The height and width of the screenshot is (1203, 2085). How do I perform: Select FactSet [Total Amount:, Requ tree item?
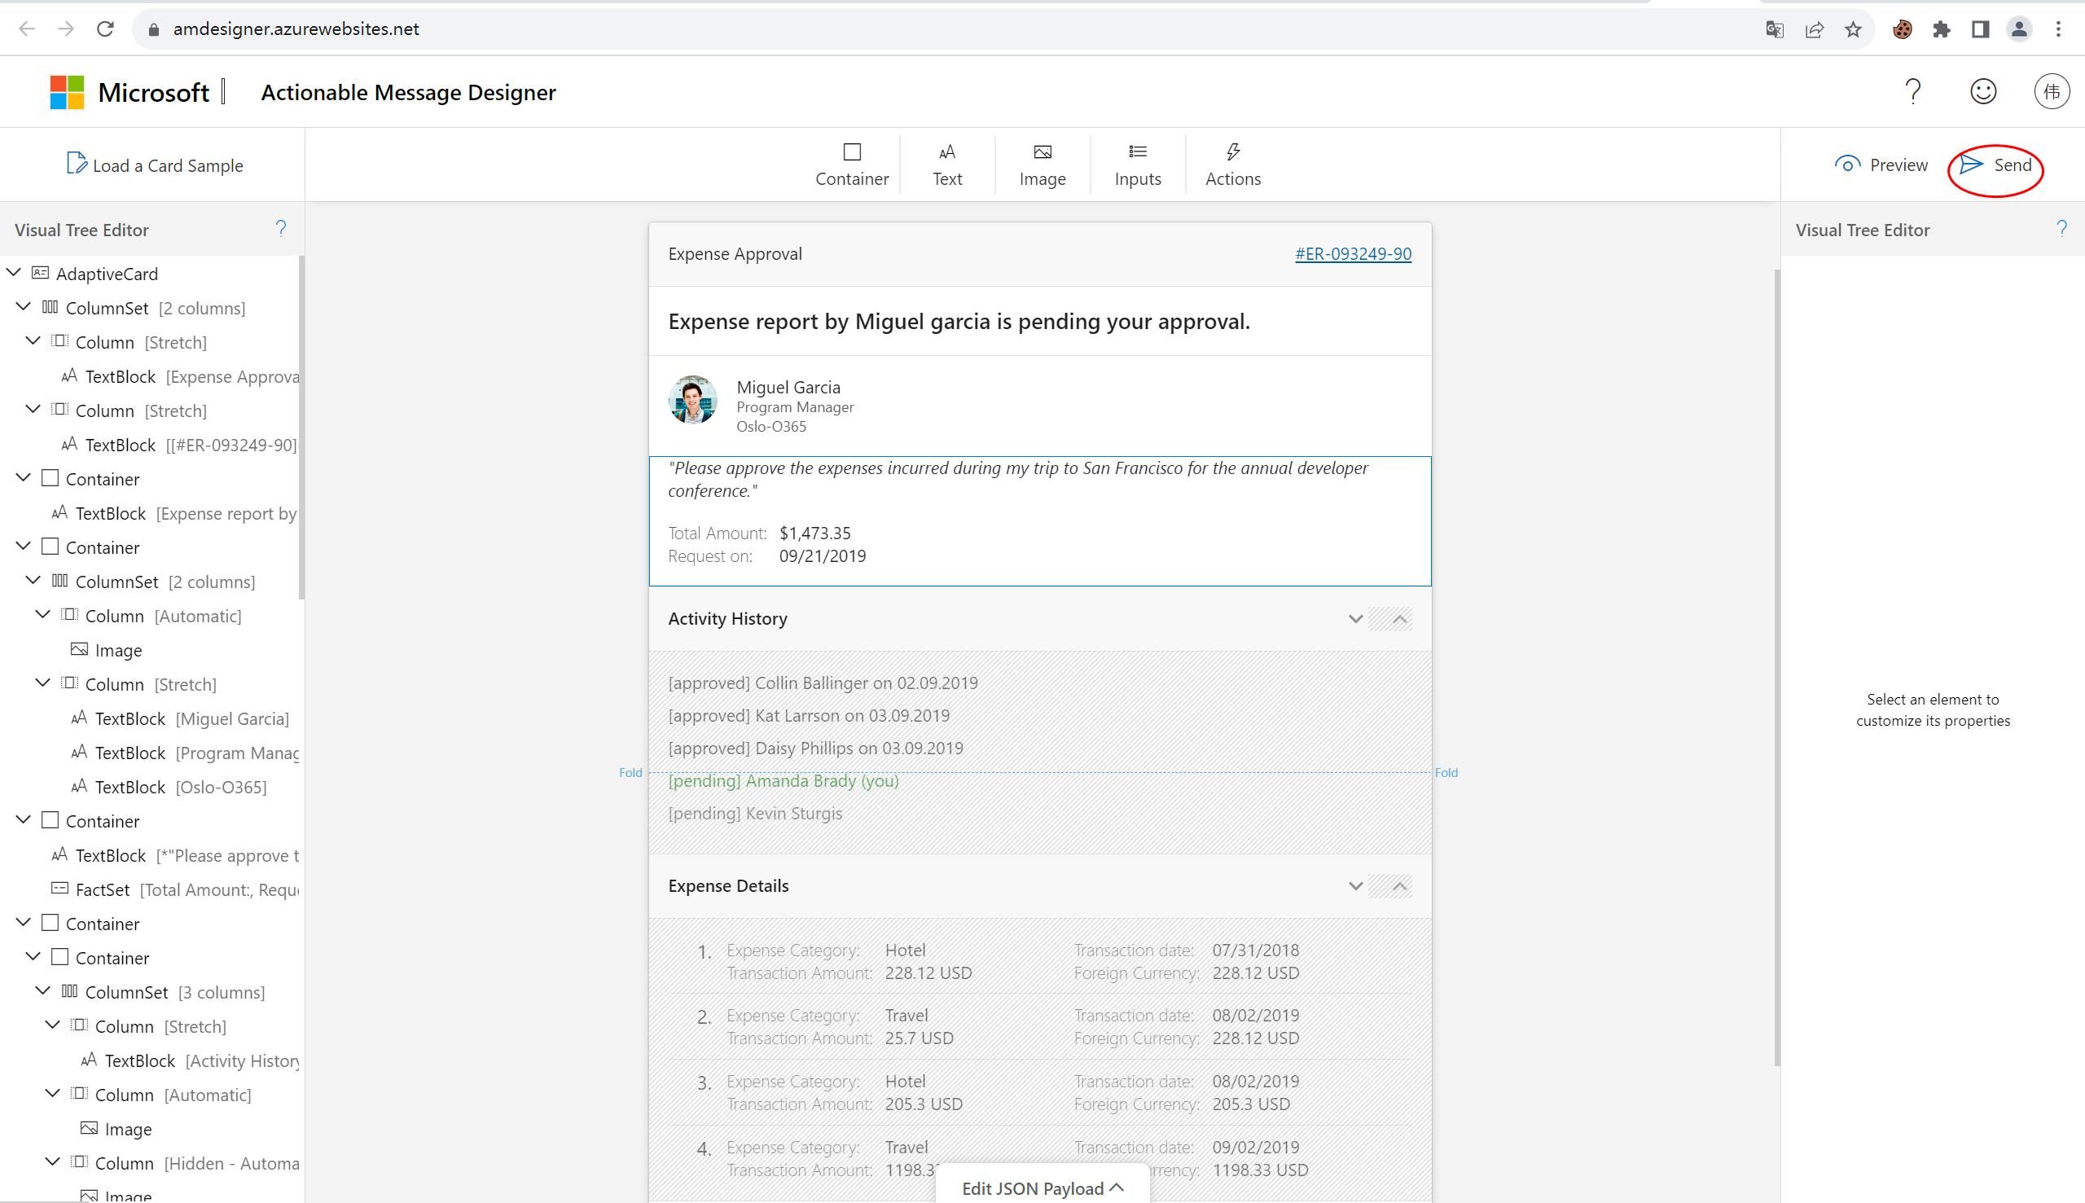pyautogui.click(x=175, y=889)
